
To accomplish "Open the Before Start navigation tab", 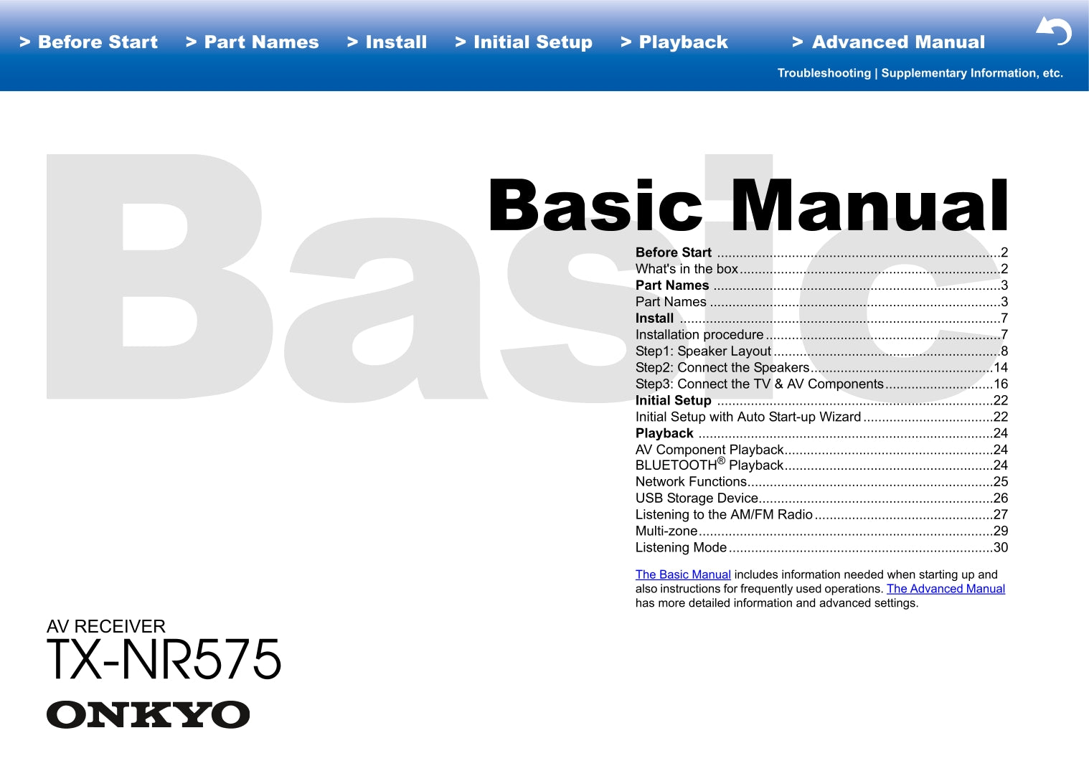I will (x=89, y=42).
